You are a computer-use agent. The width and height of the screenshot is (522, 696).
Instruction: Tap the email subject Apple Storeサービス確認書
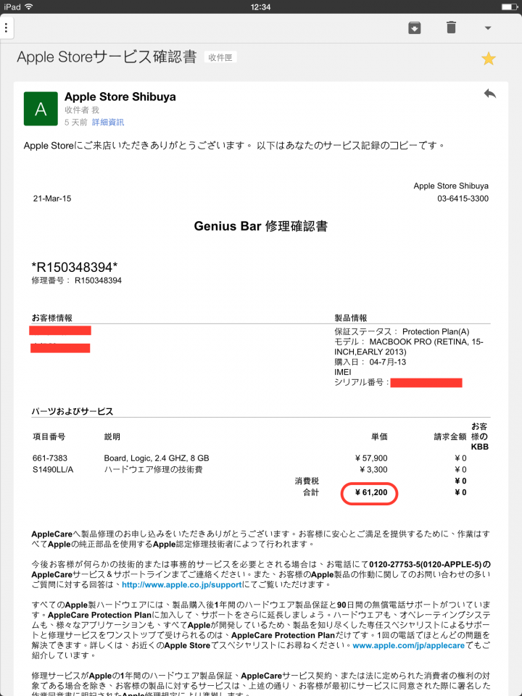(x=107, y=57)
